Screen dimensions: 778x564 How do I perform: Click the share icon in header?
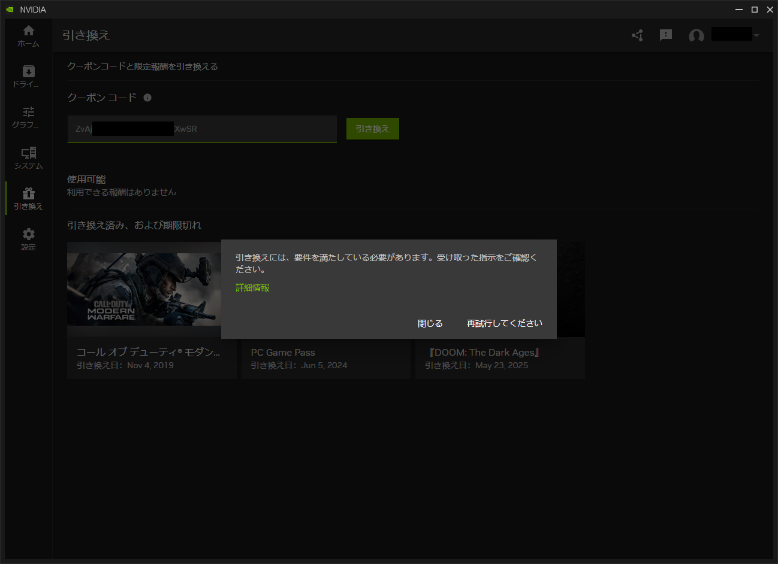coord(637,35)
